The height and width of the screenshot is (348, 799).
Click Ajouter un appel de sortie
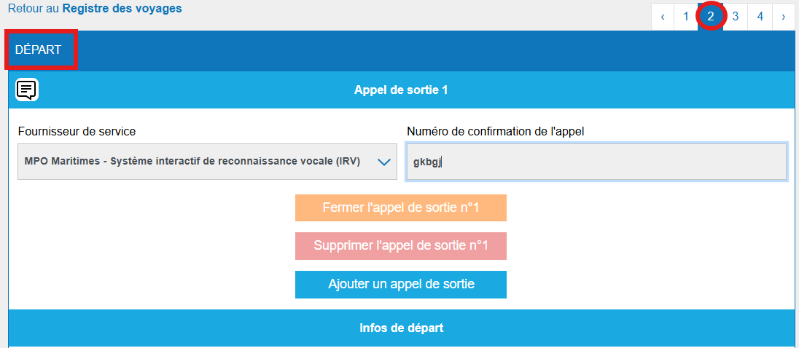point(400,285)
